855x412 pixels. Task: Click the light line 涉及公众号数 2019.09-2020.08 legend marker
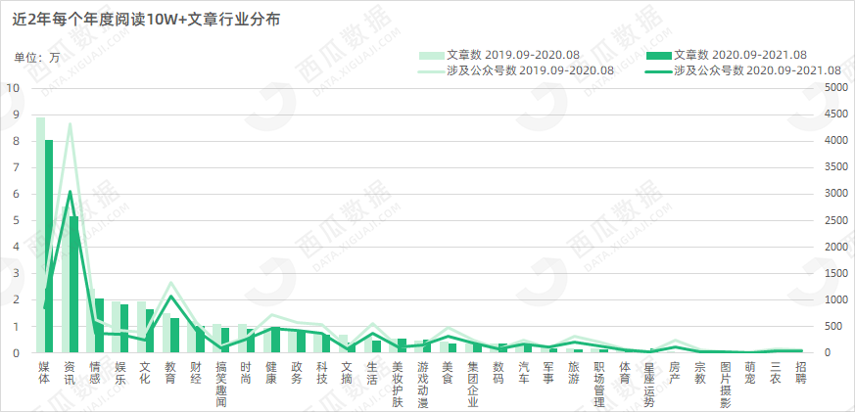tap(431, 71)
